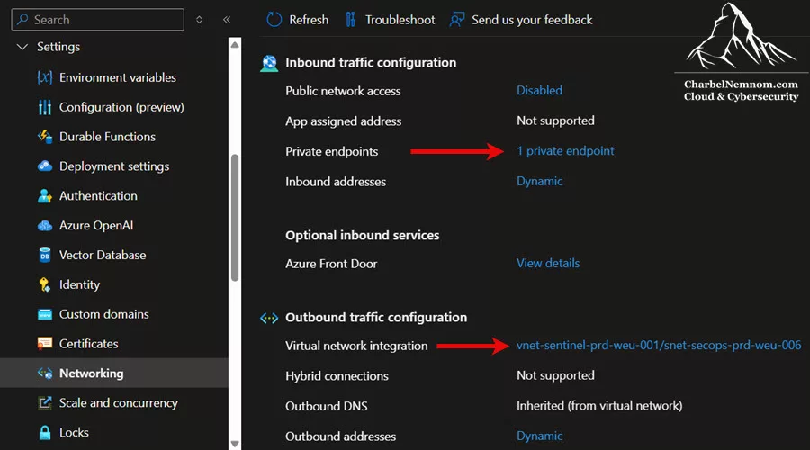Image resolution: width=810 pixels, height=450 pixels.
Task: Click the feedback person icon
Action: (x=456, y=20)
